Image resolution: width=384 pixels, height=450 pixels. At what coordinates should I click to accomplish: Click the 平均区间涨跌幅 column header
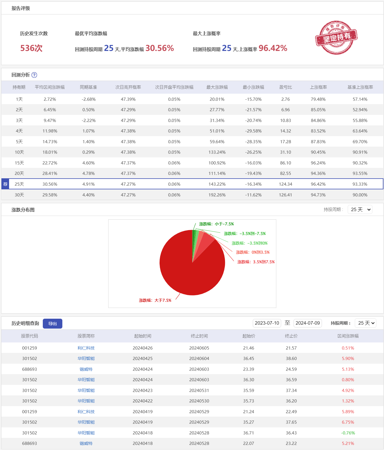[x=50, y=87]
